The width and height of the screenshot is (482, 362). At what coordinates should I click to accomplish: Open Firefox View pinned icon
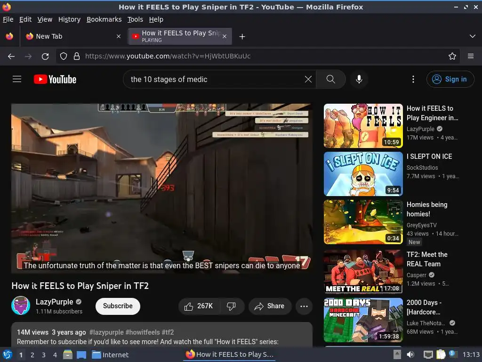9,36
